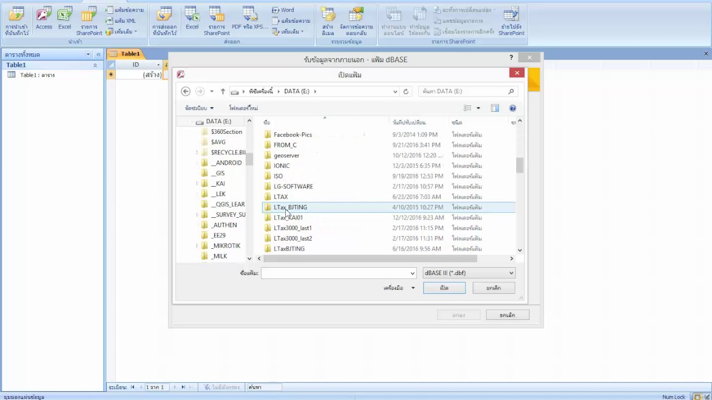Show the preview pane icon

click(495, 108)
